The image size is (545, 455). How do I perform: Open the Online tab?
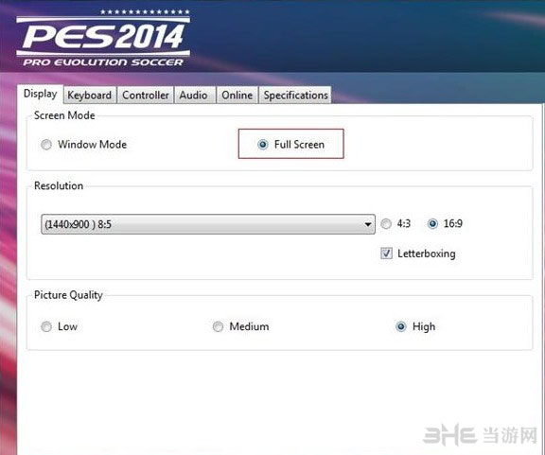(237, 96)
